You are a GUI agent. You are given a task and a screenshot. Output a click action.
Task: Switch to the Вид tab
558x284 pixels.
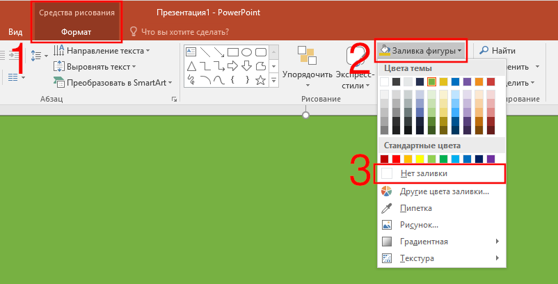(x=15, y=32)
